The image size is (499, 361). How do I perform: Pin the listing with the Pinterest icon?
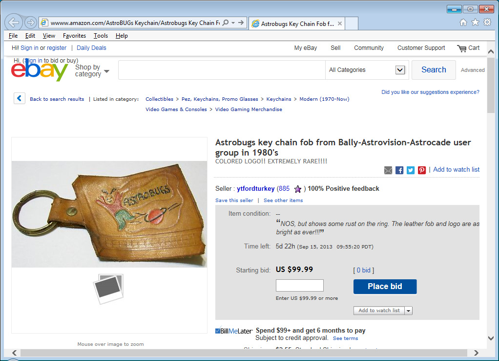point(422,170)
